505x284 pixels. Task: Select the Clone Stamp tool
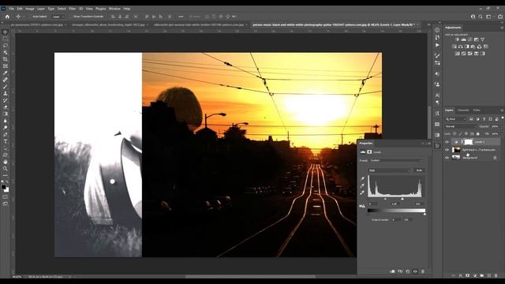(6, 93)
